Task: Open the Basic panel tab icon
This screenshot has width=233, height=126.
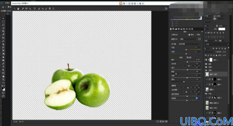Action: click(x=171, y=29)
